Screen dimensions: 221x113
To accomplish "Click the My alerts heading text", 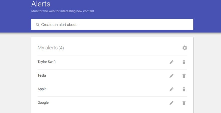I will tap(47, 48).
